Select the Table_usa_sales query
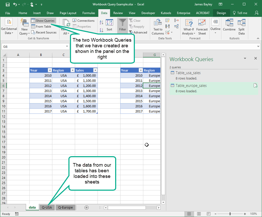This screenshot has height=217, width=262. [x=188, y=73]
